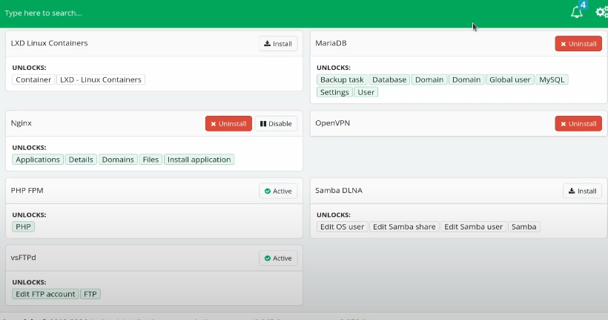
Task: Click the MySQL unlock tag
Action: pos(552,79)
